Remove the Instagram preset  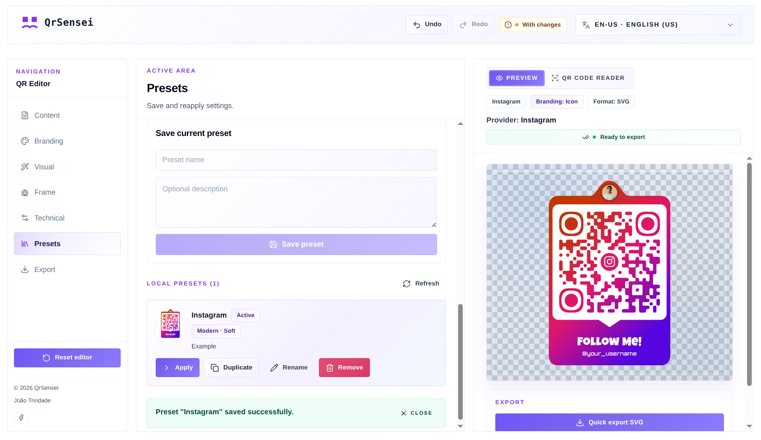(x=344, y=368)
